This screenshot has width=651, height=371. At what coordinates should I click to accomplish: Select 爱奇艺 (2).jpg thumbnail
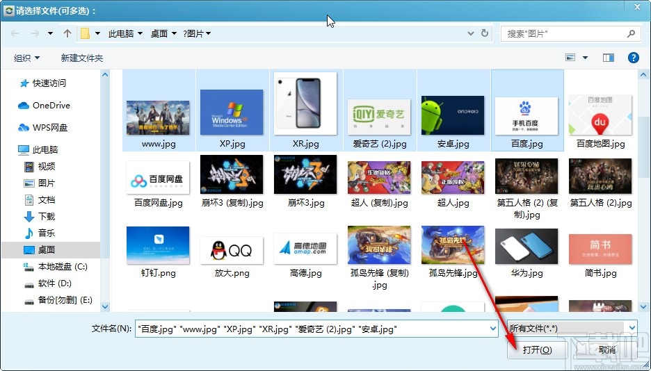point(379,117)
